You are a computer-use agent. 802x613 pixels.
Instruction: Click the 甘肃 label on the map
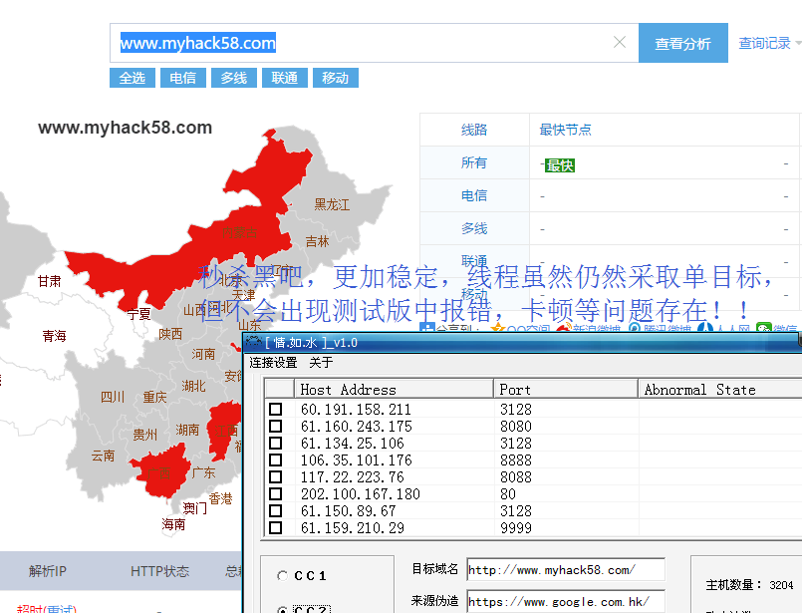click(49, 281)
